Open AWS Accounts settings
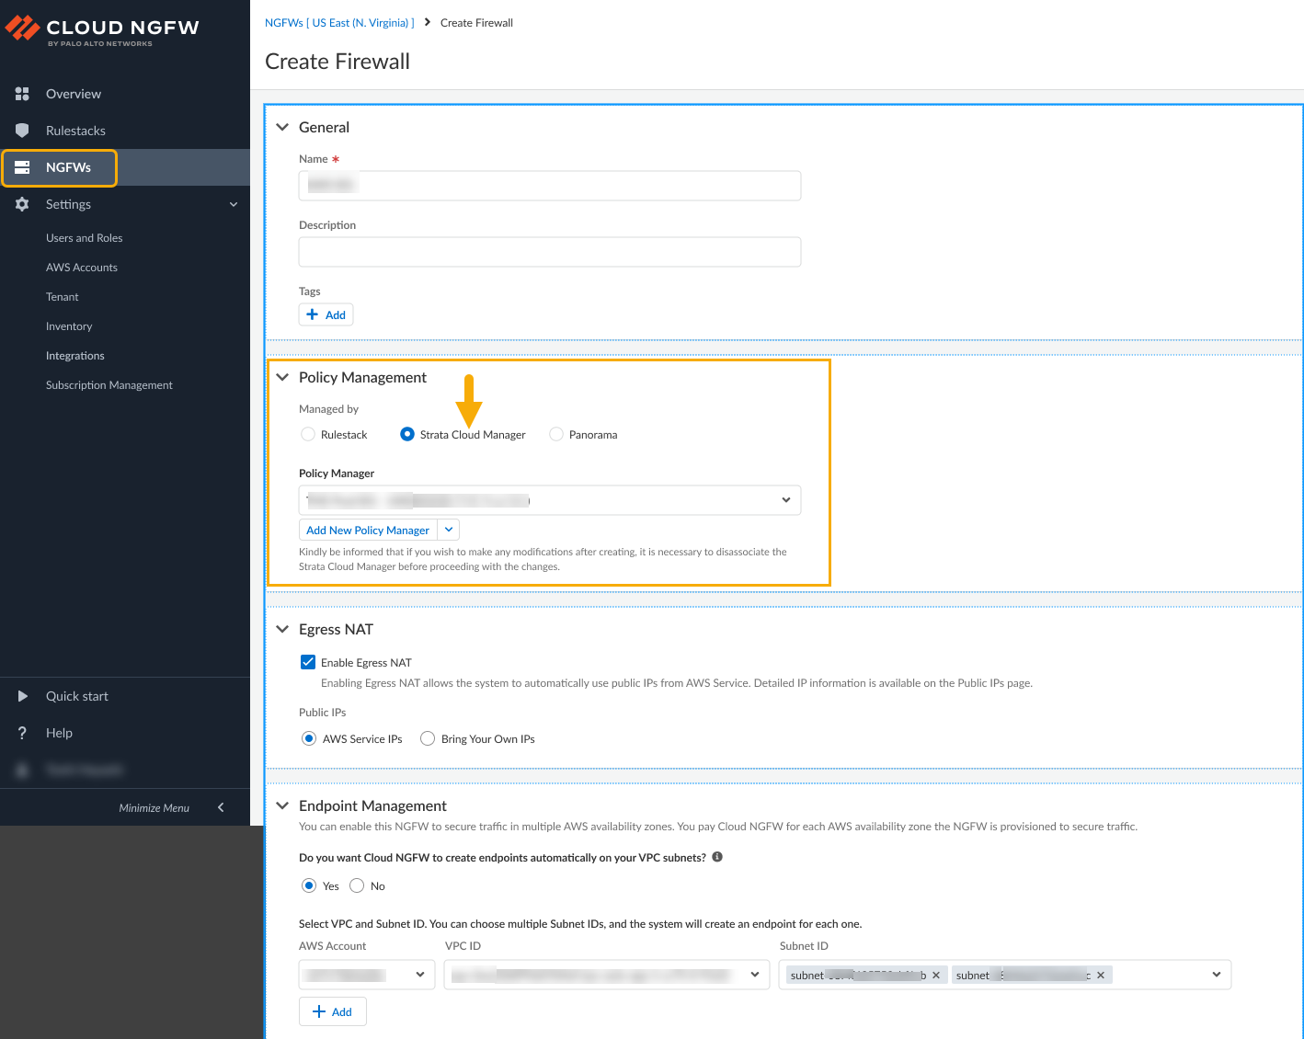1304x1039 pixels. coord(82,268)
